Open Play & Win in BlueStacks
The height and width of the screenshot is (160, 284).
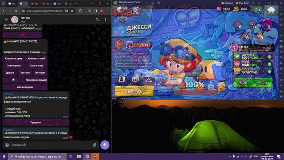[242, 3]
